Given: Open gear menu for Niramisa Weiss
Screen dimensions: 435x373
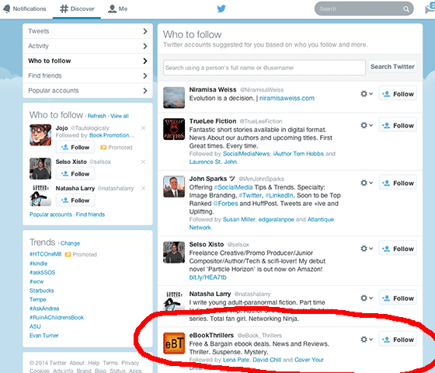Looking at the screenshot, I should tap(367, 94).
